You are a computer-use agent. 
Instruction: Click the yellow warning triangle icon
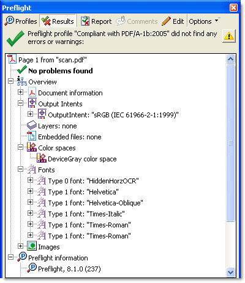click(229, 36)
